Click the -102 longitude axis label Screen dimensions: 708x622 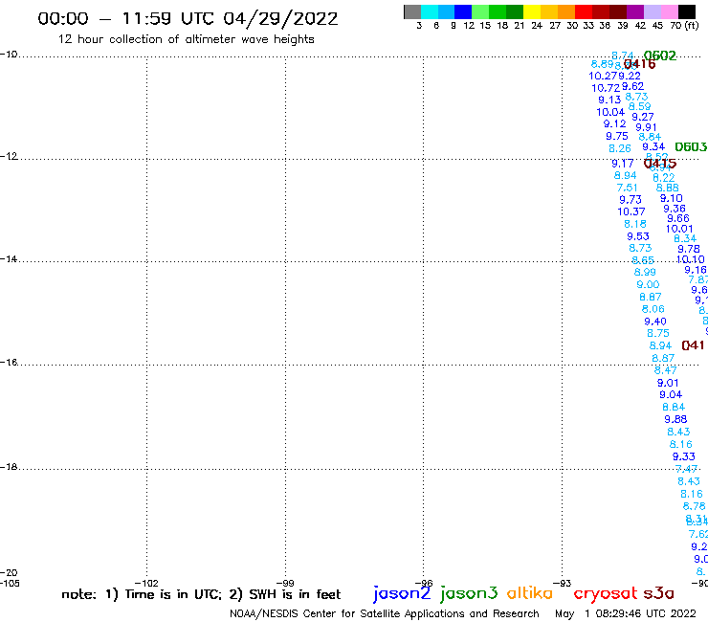[x=146, y=584]
